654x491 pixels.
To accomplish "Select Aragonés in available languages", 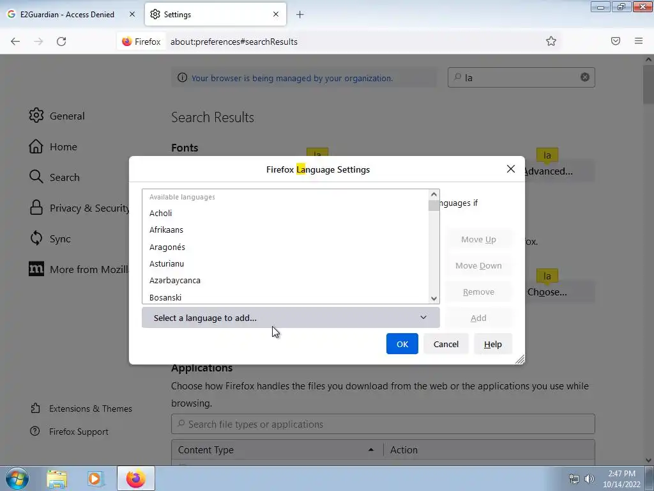I will [x=285, y=247].
